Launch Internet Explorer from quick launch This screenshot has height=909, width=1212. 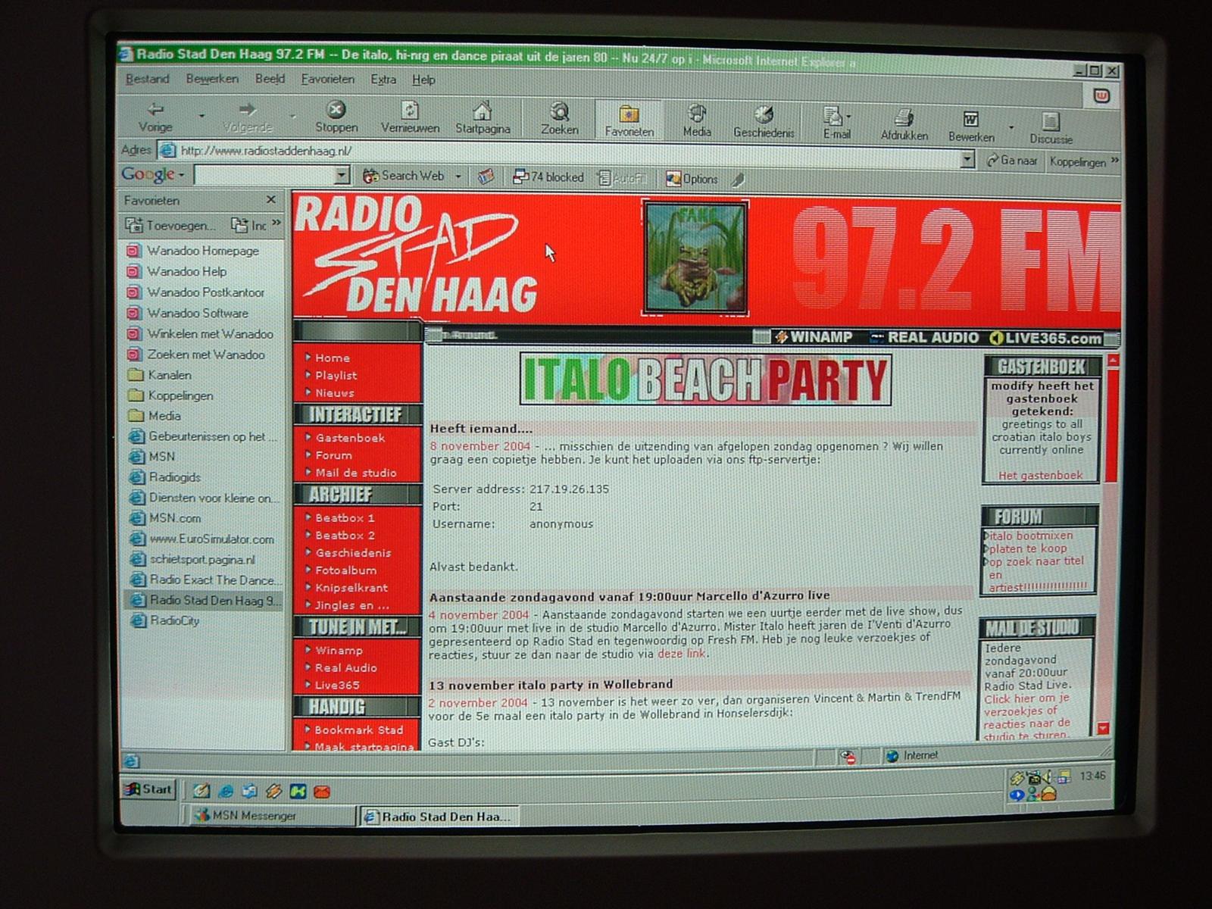[x=225, y=791]
